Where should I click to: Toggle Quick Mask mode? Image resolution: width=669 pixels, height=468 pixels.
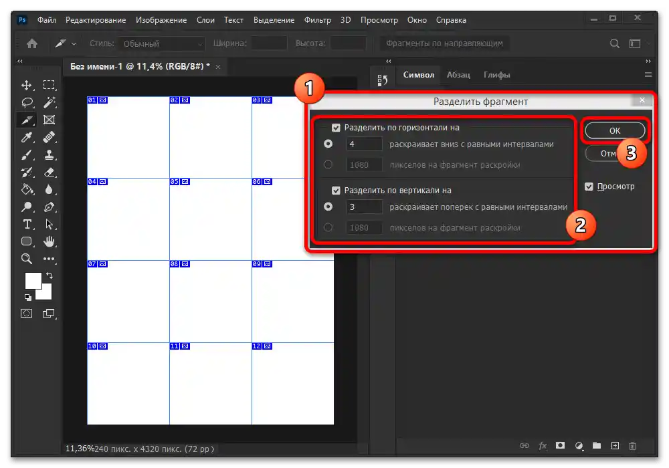[27, 314]
